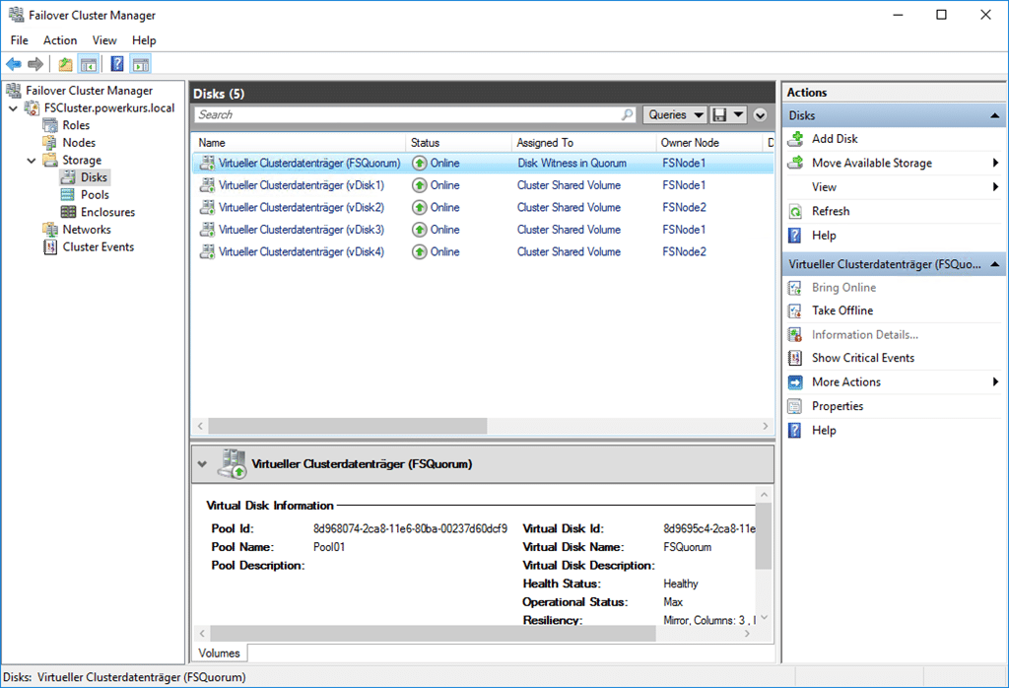Click the disk list horizontal scrollbar thumb

(348, 426)
